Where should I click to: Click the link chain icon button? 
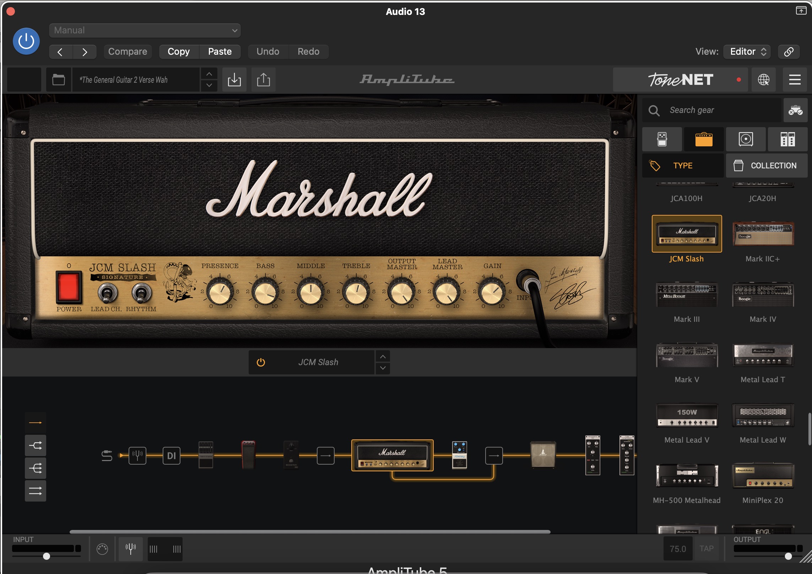coord(789,52)
